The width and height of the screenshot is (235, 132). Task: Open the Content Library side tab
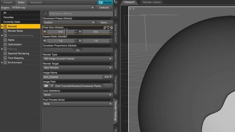tap(116, 59)
